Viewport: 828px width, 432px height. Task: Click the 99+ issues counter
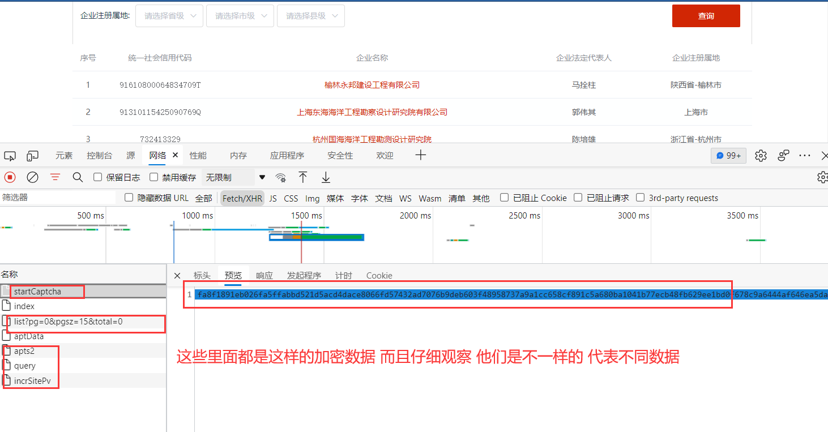click(729, 156)
